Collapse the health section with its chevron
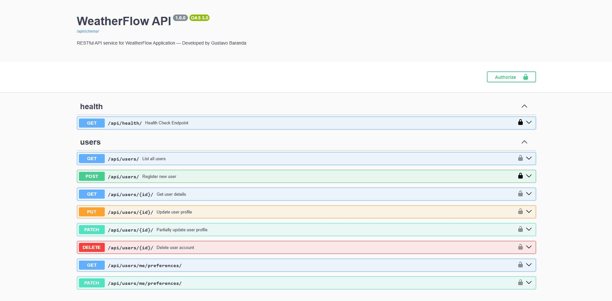 (524, 106)
